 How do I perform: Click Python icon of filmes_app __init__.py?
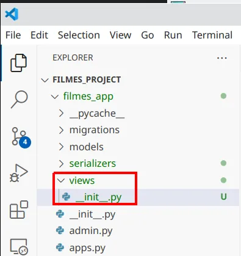(60, 214)
